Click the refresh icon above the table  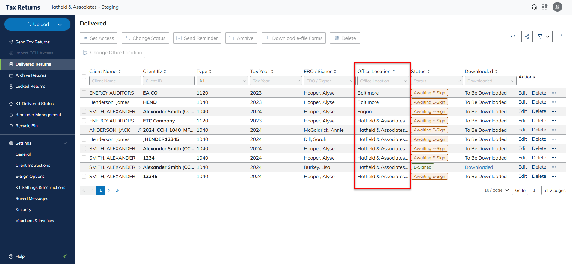(x=513, y=37)
